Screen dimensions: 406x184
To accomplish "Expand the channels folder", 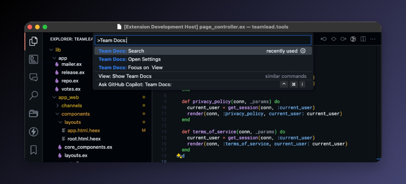I will coord(57,105).
